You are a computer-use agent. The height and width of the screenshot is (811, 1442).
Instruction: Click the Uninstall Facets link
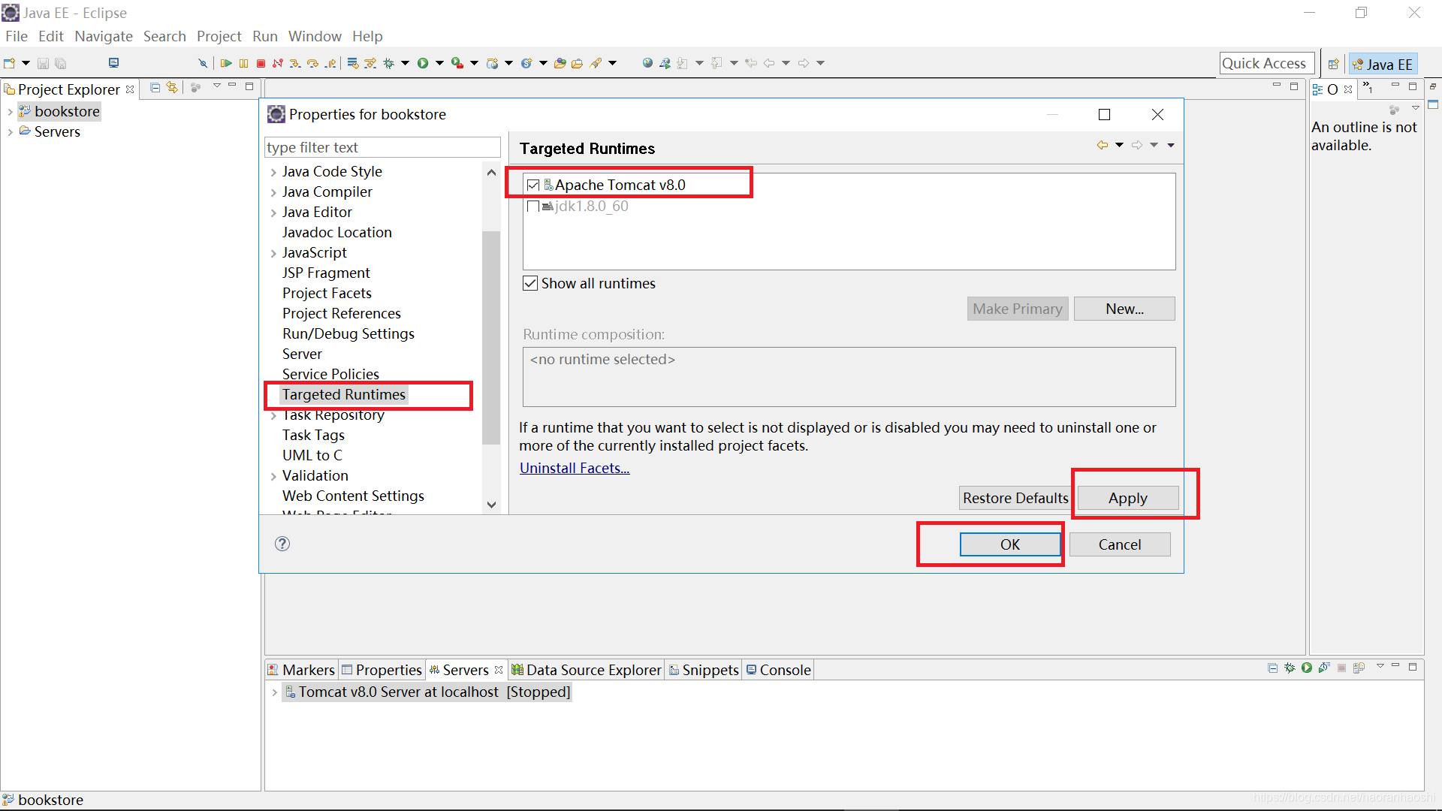point(574,468)
